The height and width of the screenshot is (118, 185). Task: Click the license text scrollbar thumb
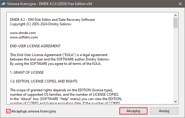(x=175, y=23)
